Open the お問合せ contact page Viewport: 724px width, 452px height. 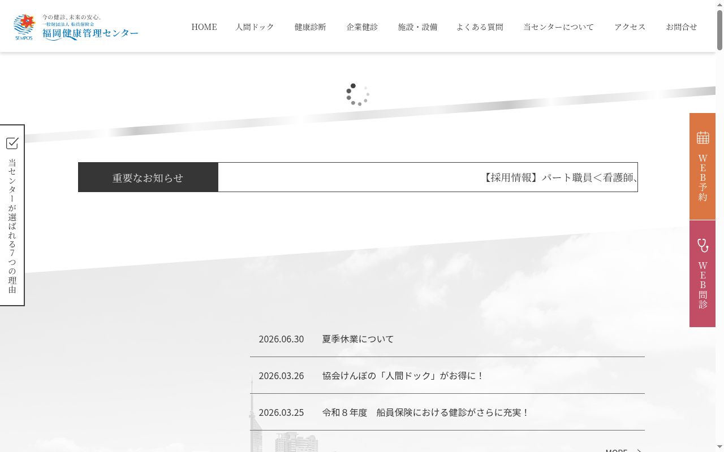click(x=682, y=27)
